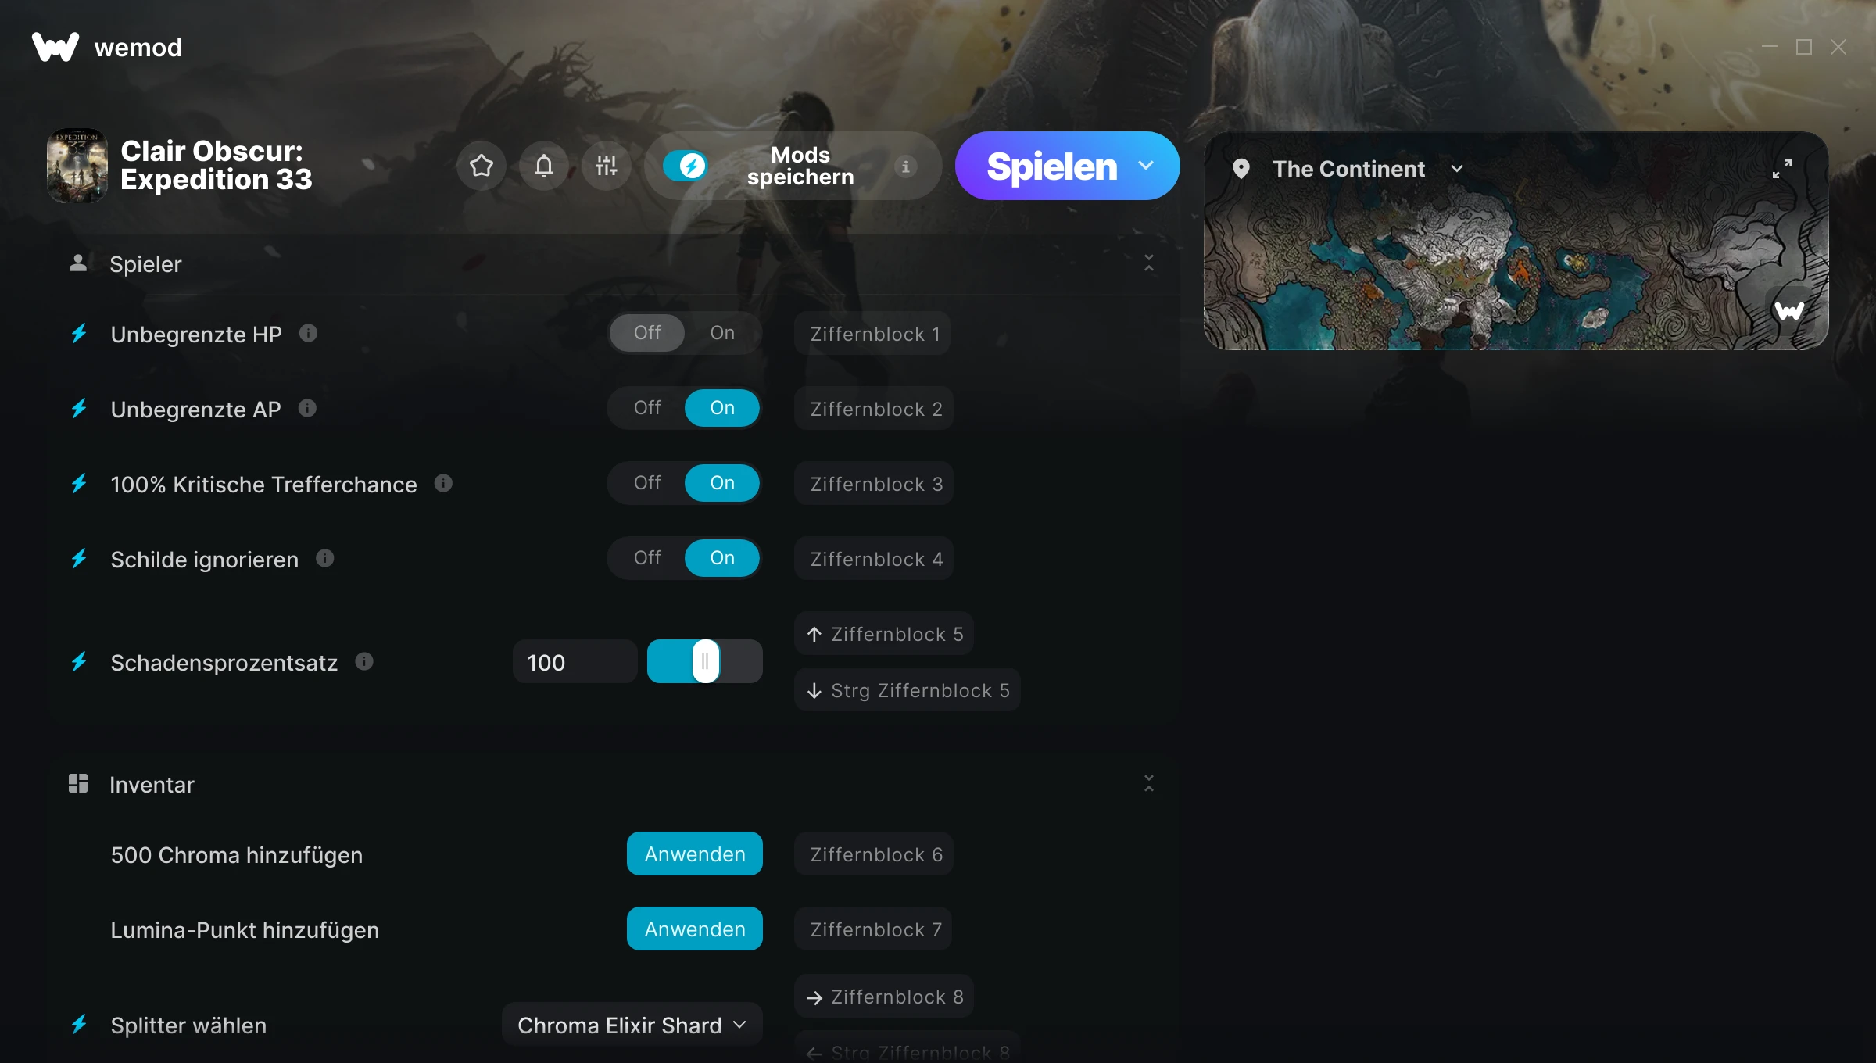Click WeMod badge on the map thumbnail
The width and height of the screenshot is (1876, 1063).
[x=1789, y=310]
